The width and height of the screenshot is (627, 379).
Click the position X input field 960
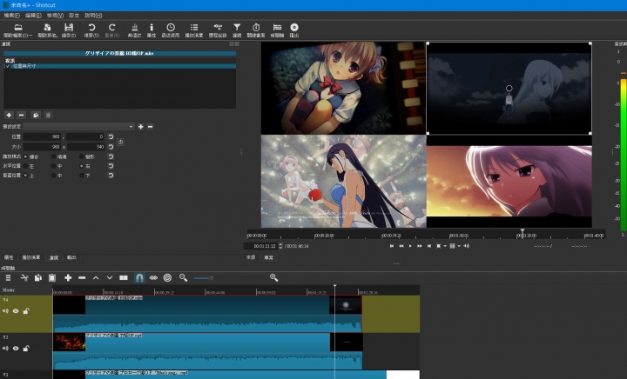pos(42,136)
